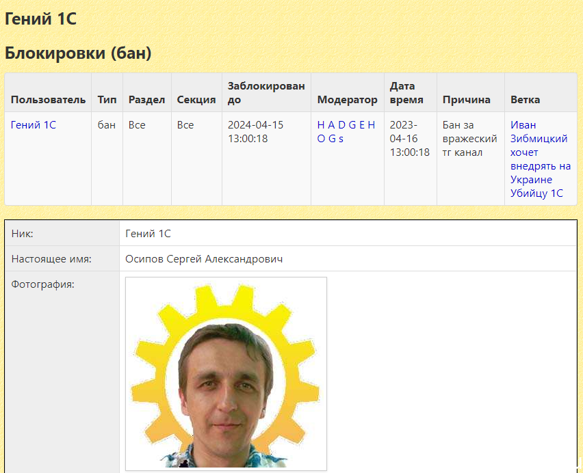Click the Дата время column header

[x=406, y=93]
